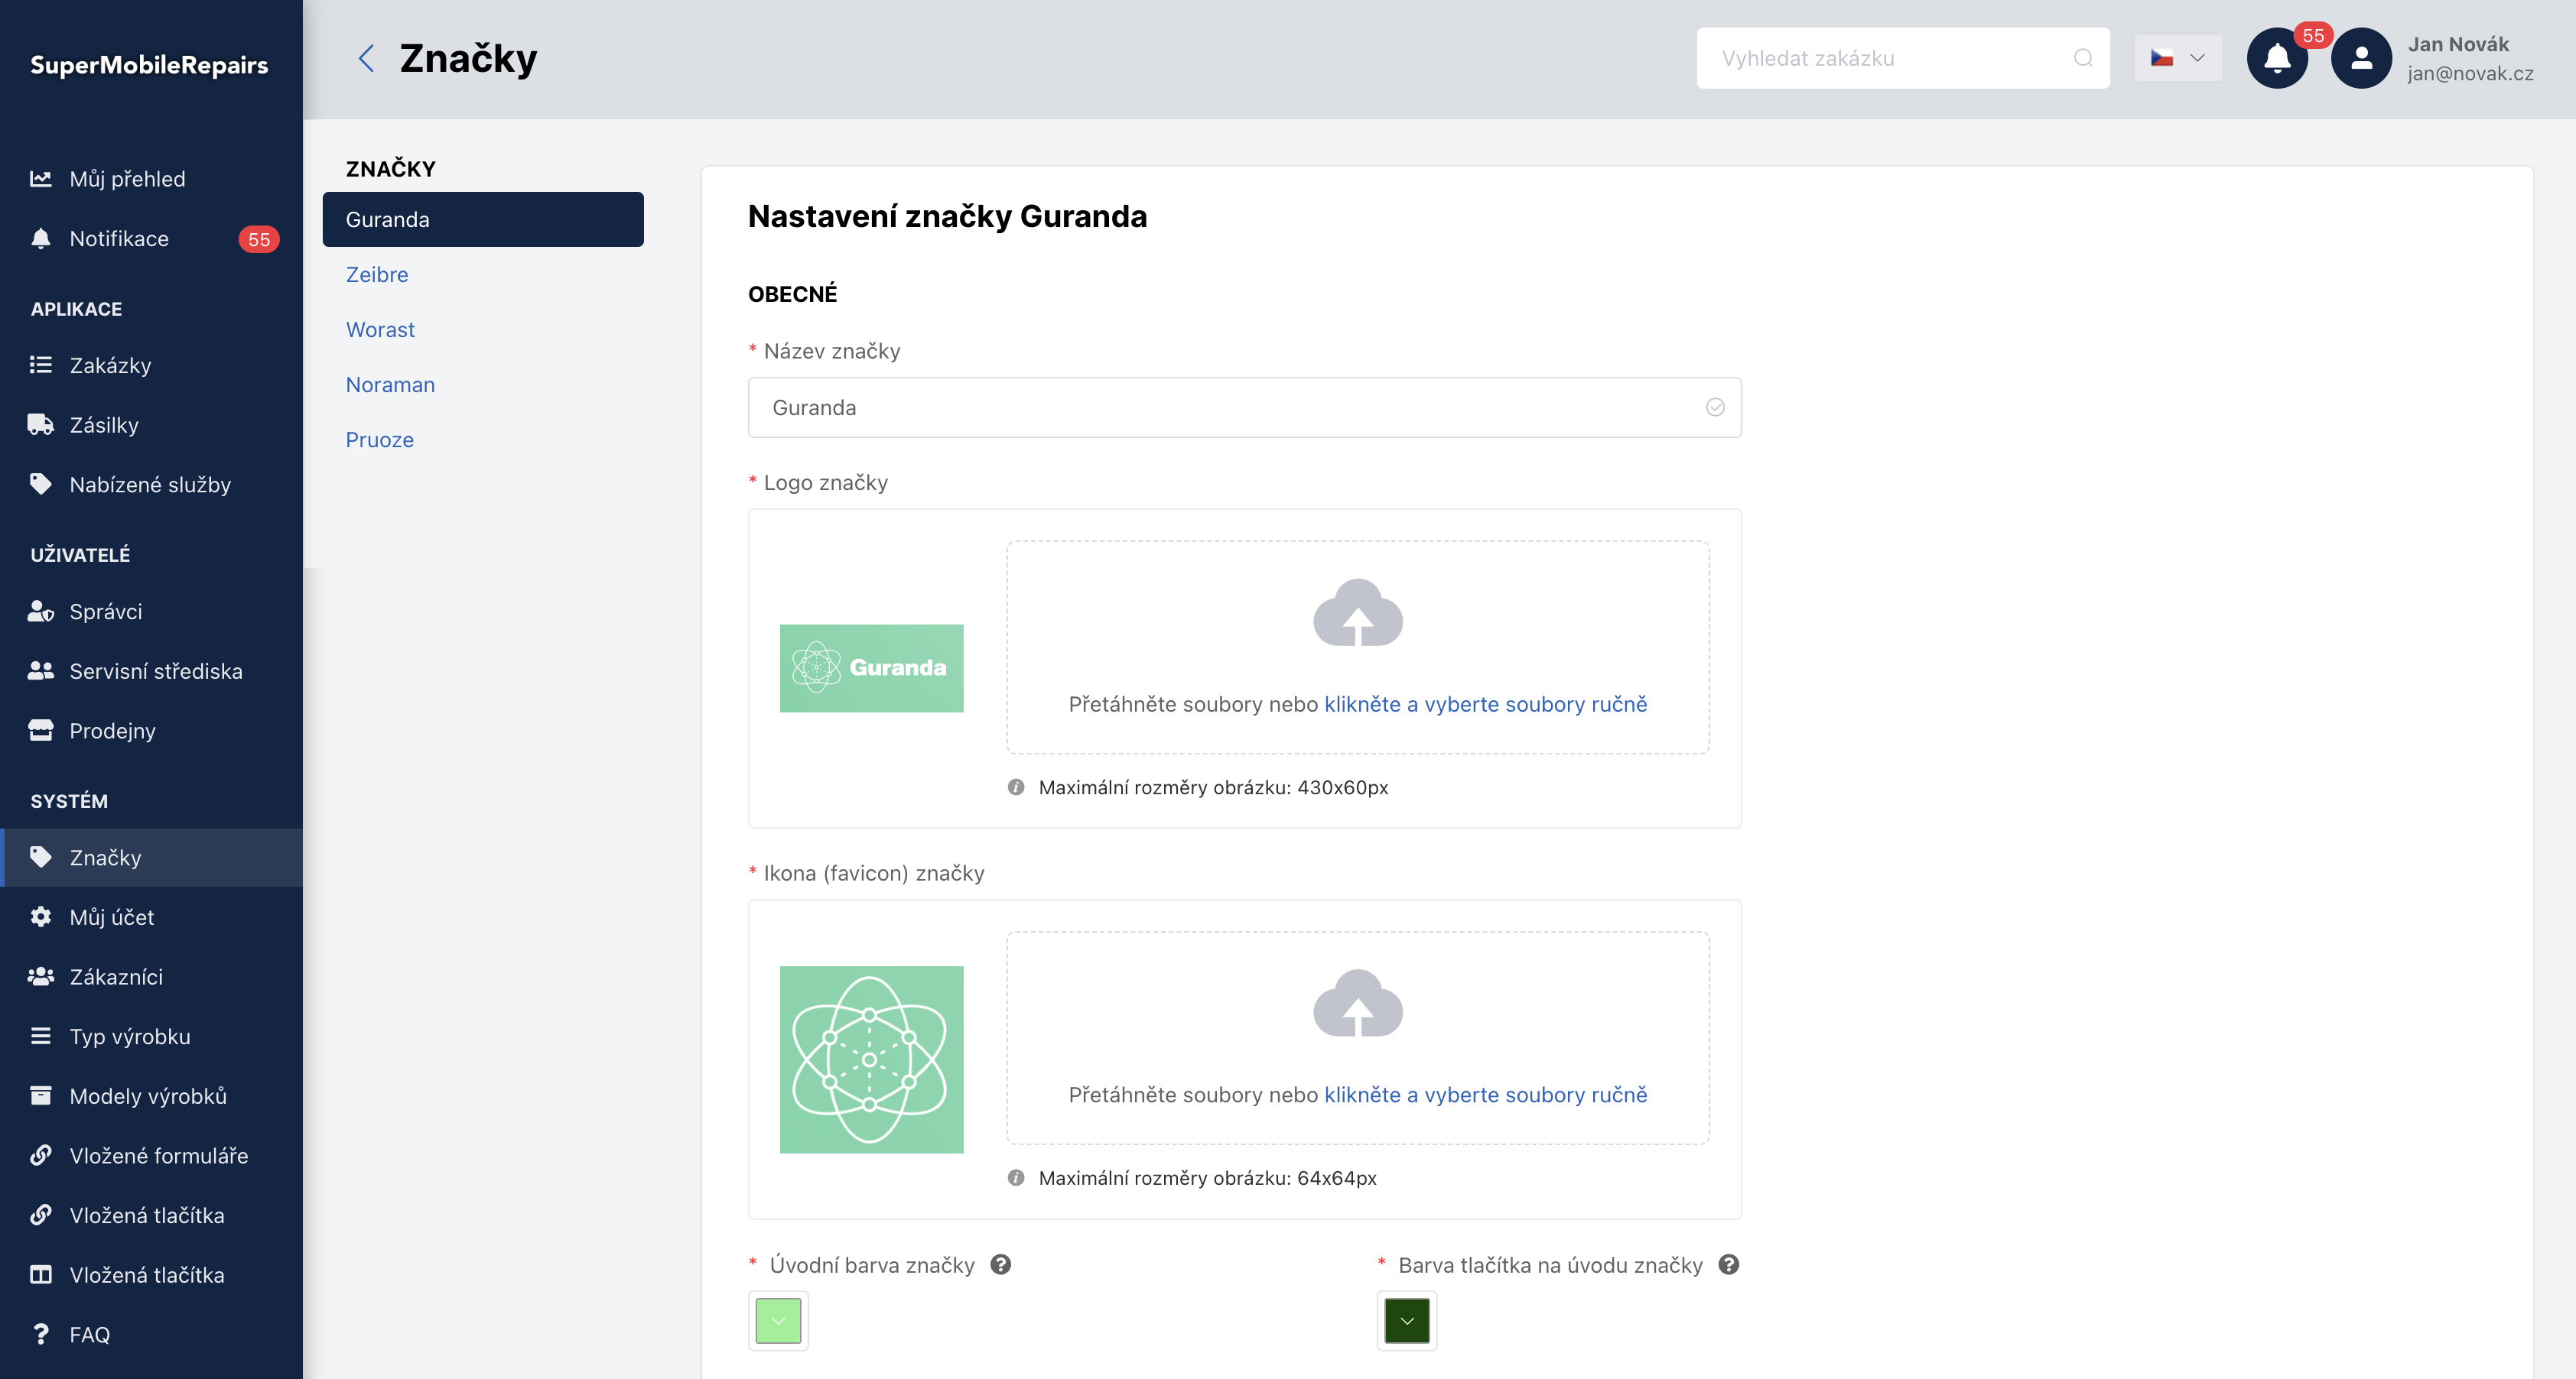Click the search magnifier icon

pos(2083,58)
